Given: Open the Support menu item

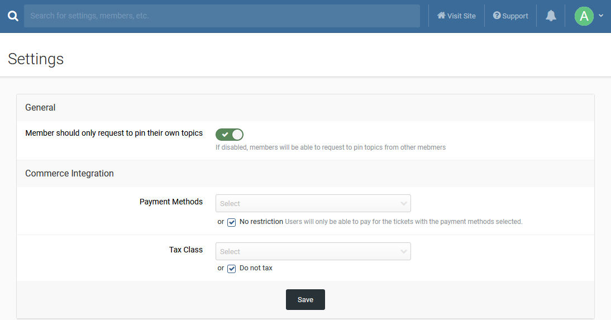Looking at the screenshot, I should click(x=510, y=16).
